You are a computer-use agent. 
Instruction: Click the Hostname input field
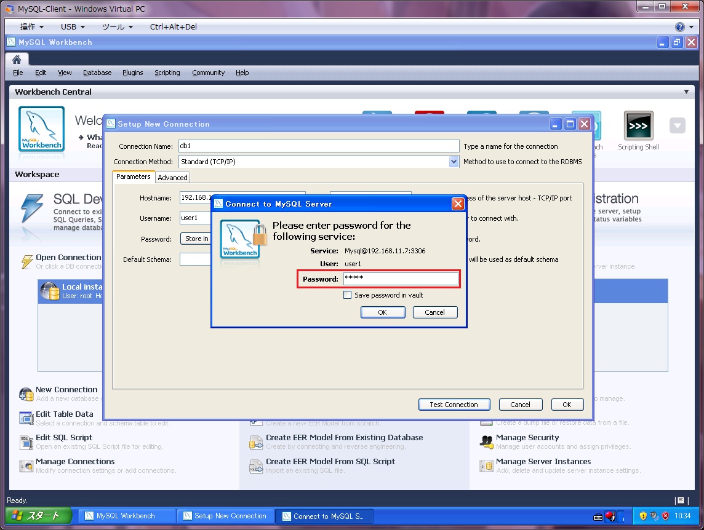195,197
